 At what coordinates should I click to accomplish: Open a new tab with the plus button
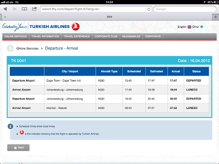(216, 17)
